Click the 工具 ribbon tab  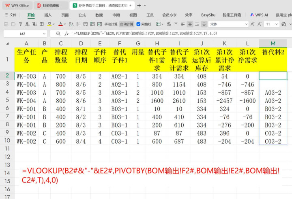click(150, 15)
